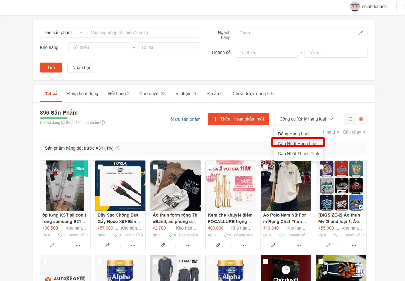Open the Ngành hàng category selector
The image size is (405, 281).
[x=301, y=33]
